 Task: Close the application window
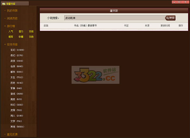[185, 2]
